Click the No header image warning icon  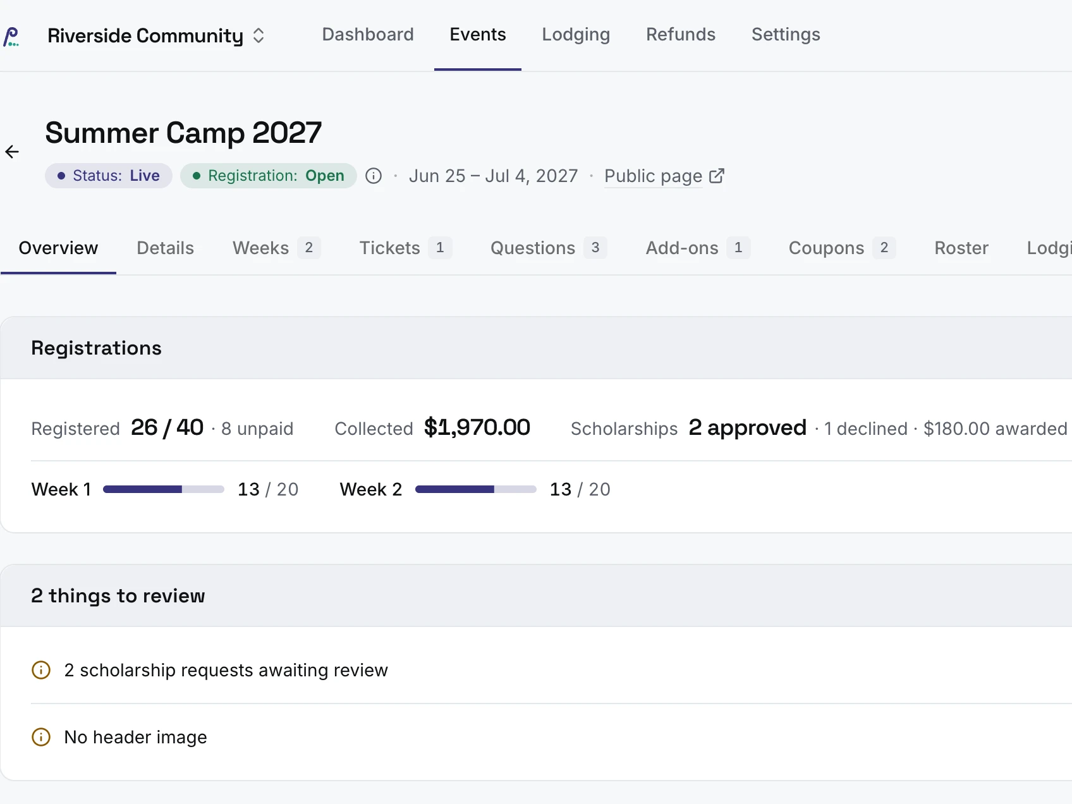pos(41,737)
